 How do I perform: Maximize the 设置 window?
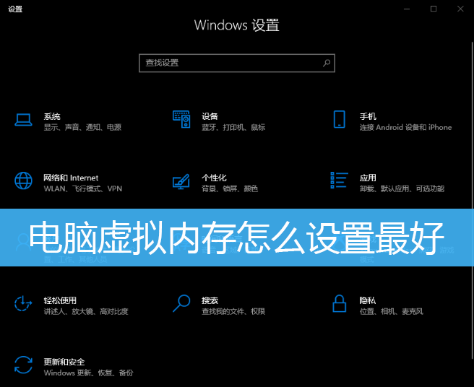pos(434,9)
